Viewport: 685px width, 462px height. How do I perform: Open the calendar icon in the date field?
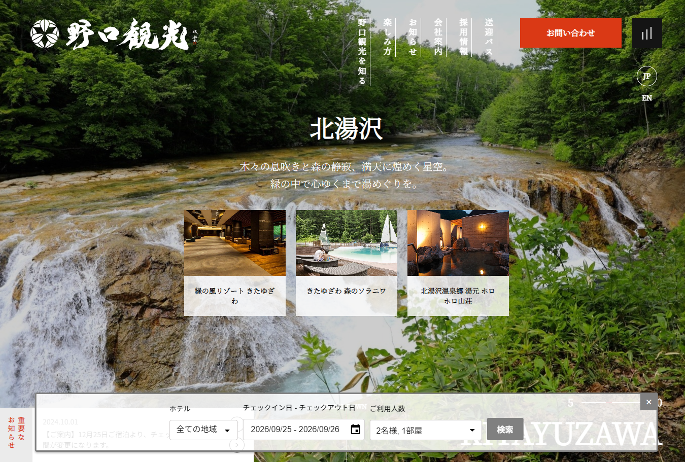tap(356, 429)
